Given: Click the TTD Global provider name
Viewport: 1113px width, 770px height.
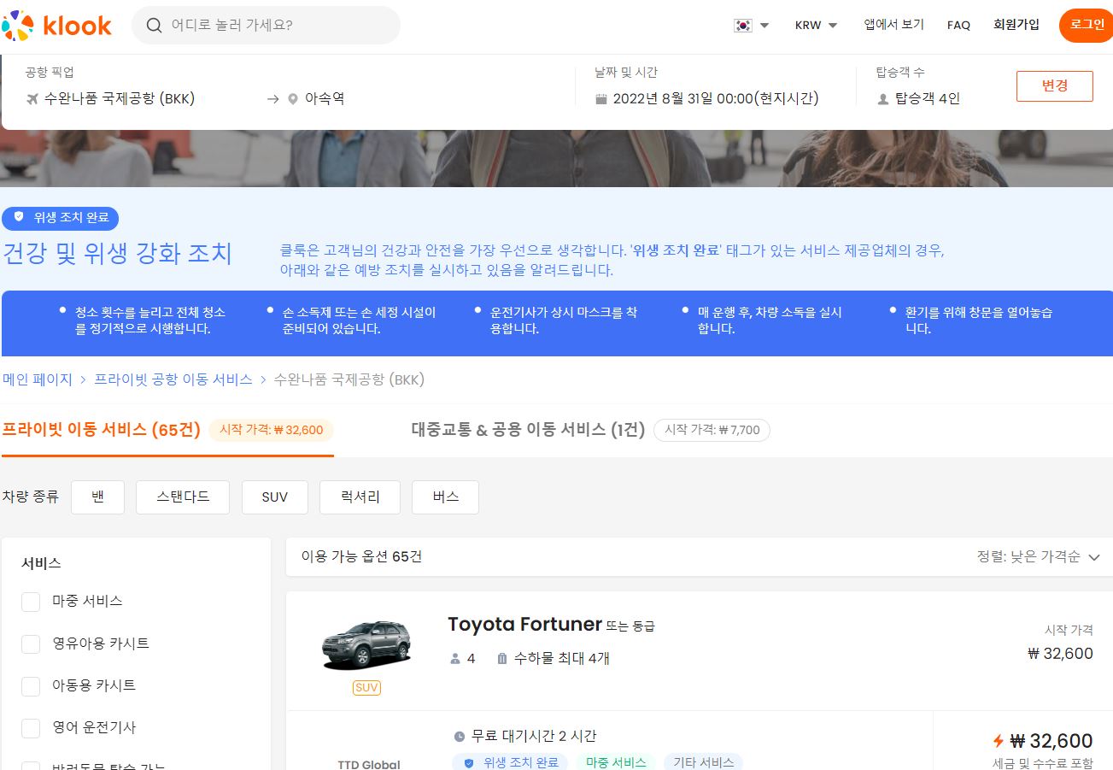Looking at the screenshot, I should tap(369, 764).
